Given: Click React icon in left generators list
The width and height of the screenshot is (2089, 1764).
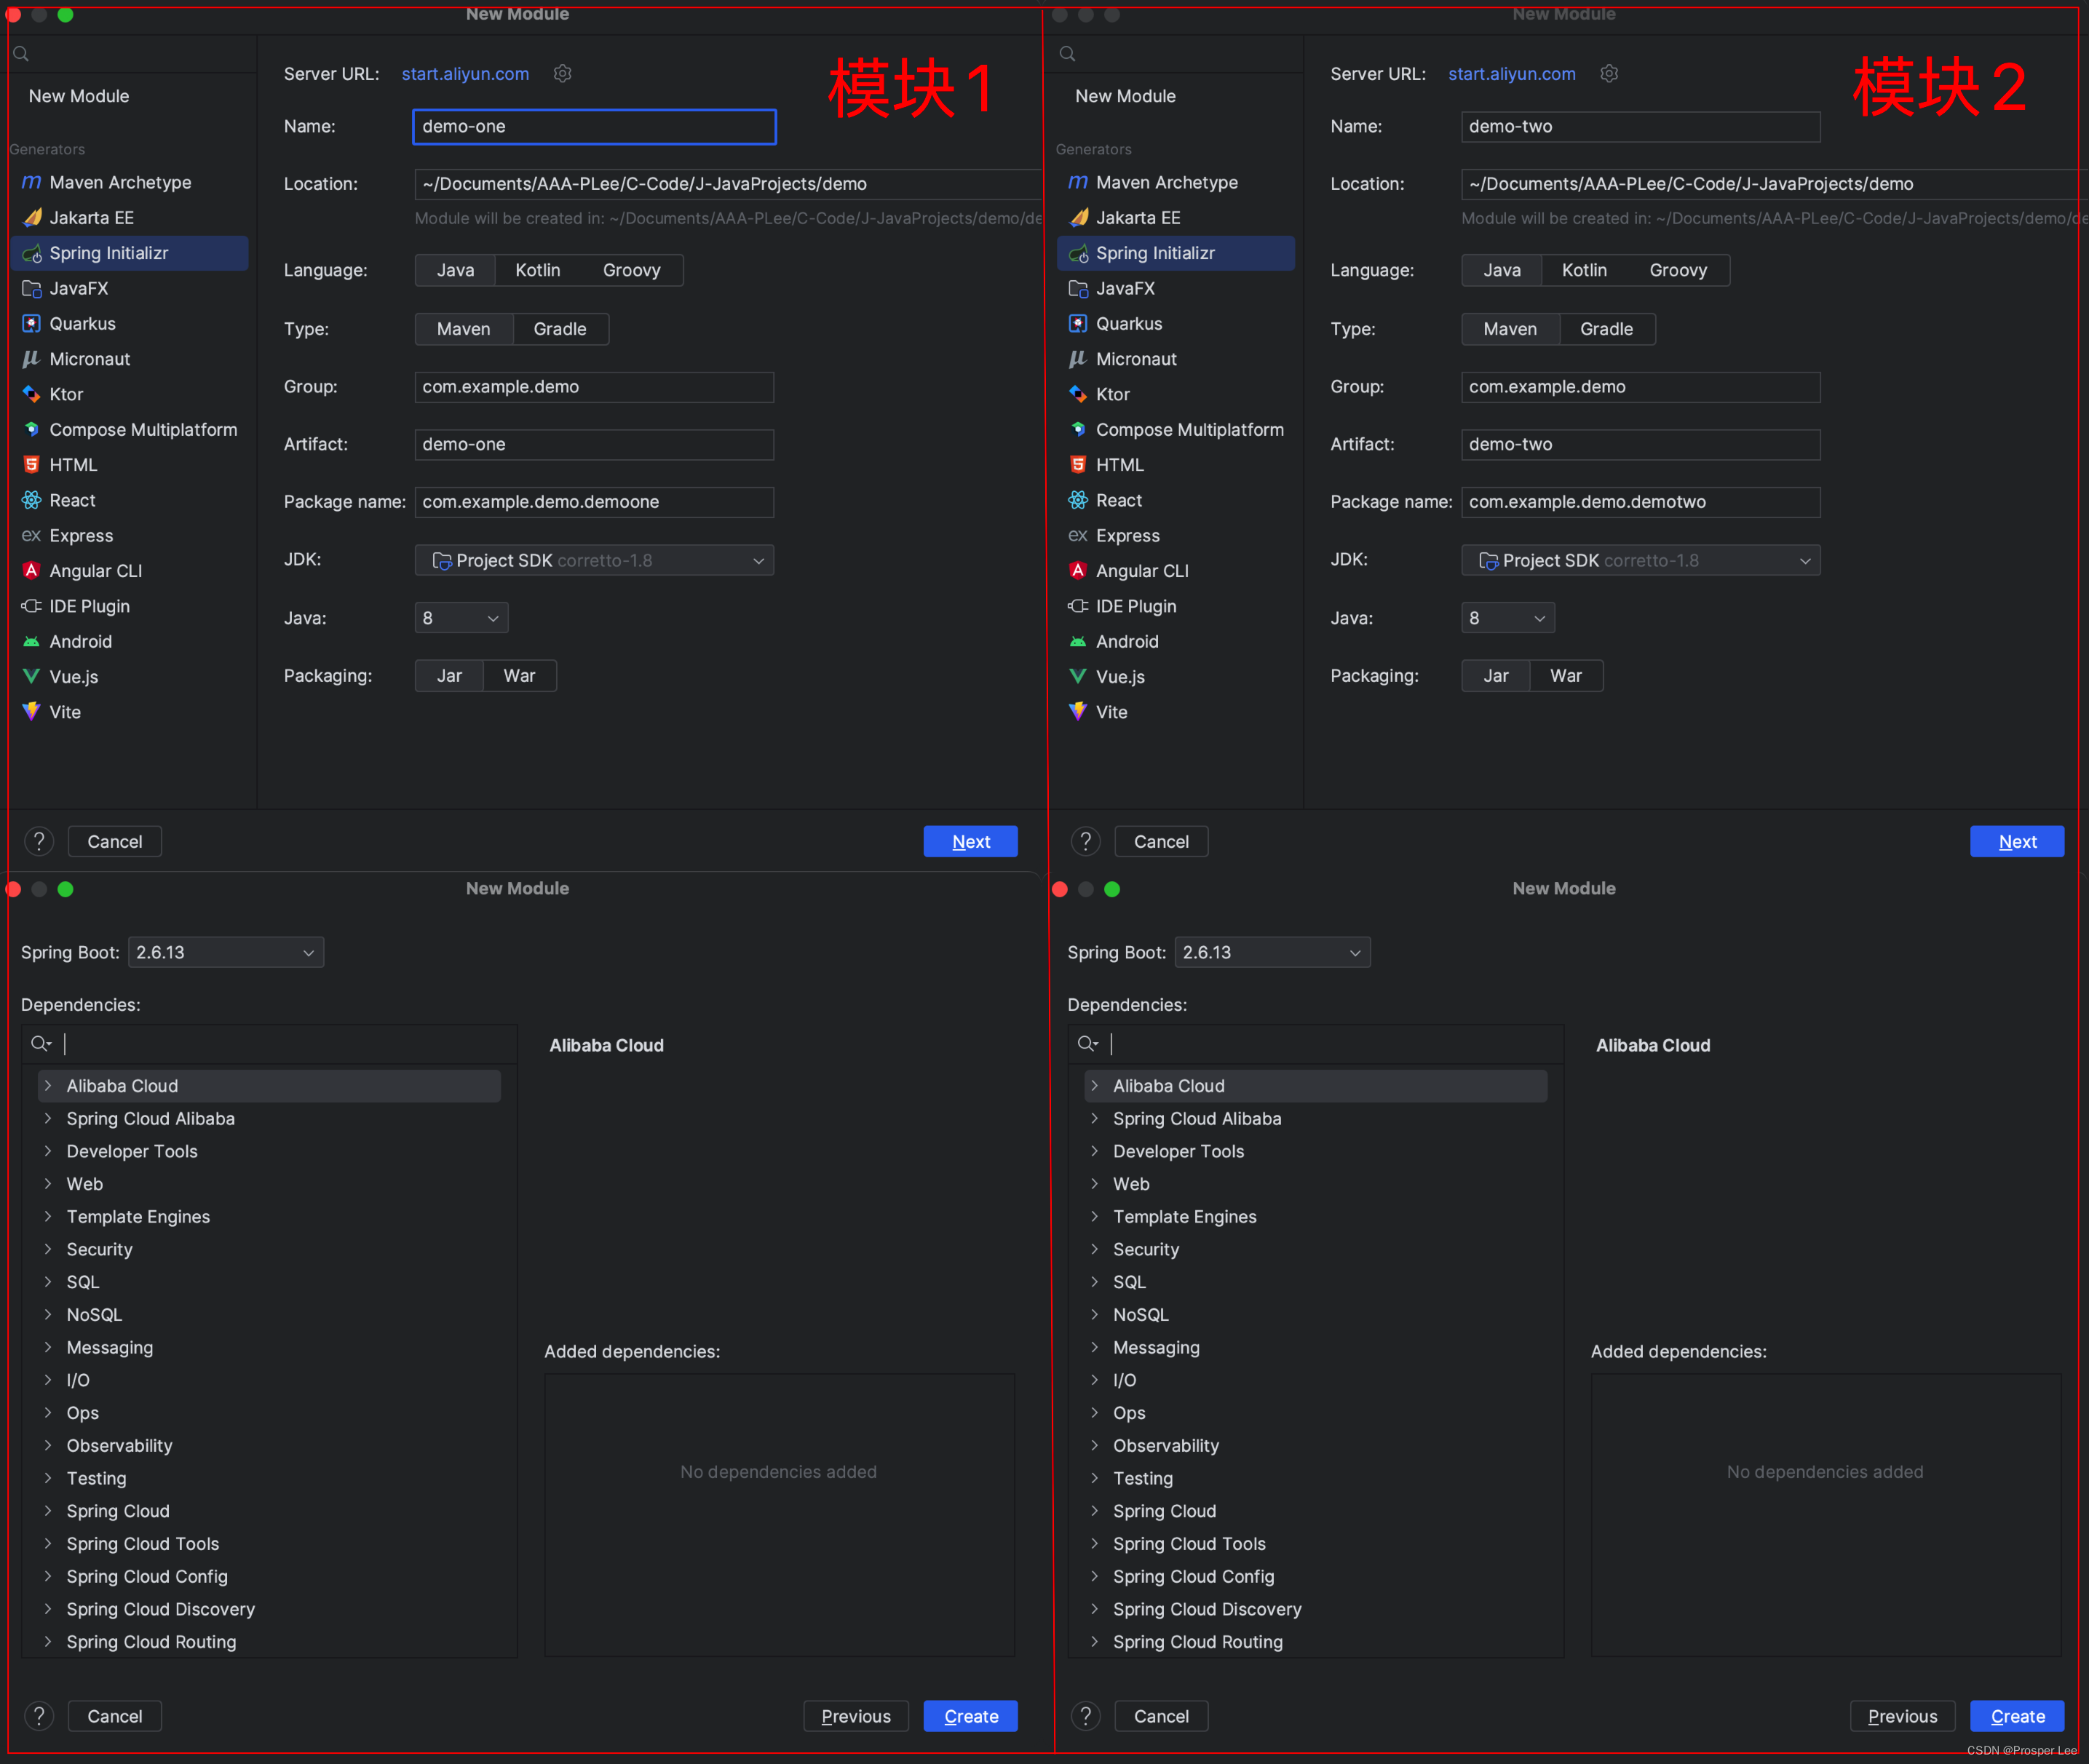Looking at the screenshot, I should click(32, 500).
